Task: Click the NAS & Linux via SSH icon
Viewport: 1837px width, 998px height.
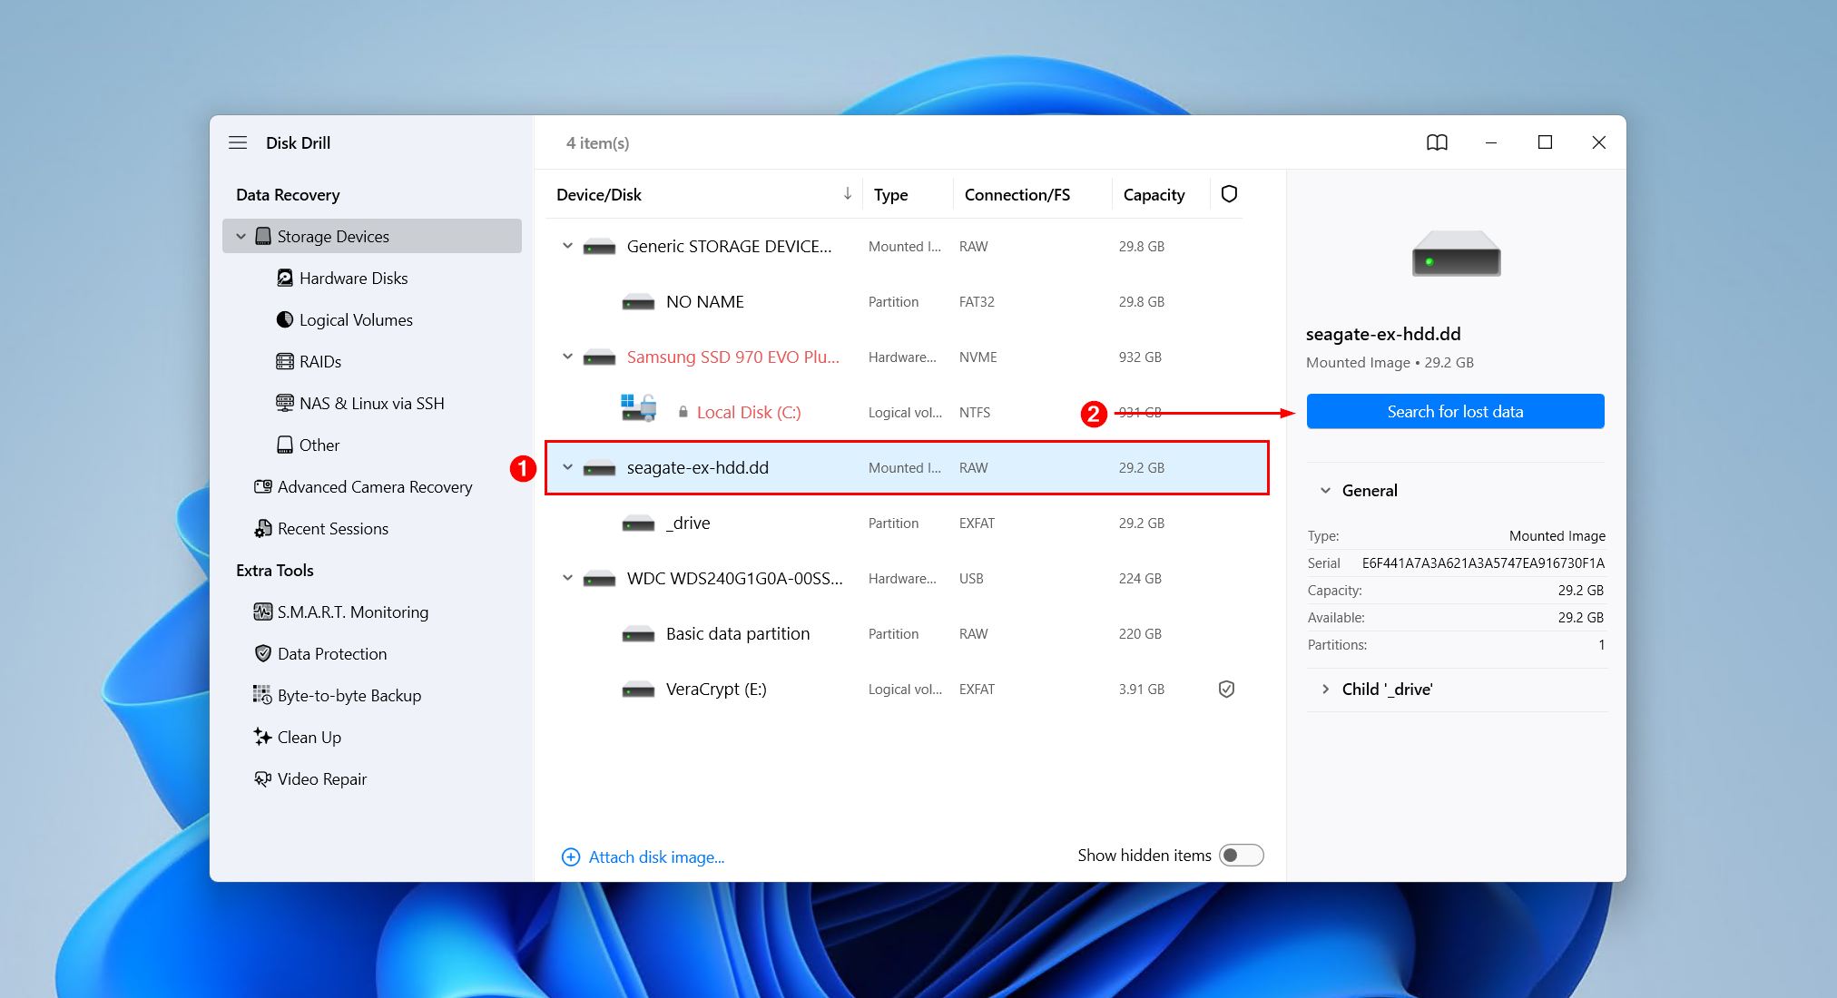Action: 285,403
